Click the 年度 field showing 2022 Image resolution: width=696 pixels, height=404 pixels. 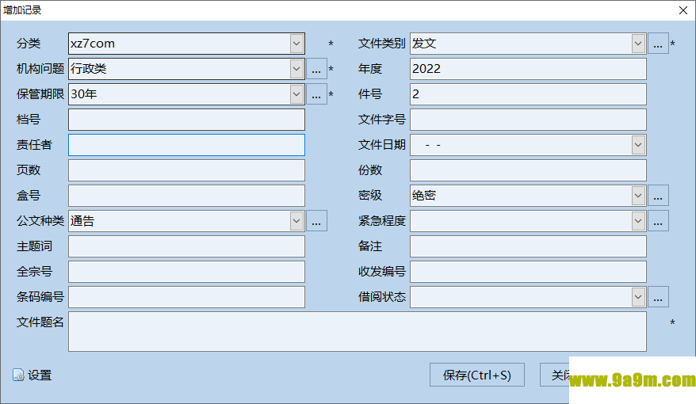click(x=528, y=69)
